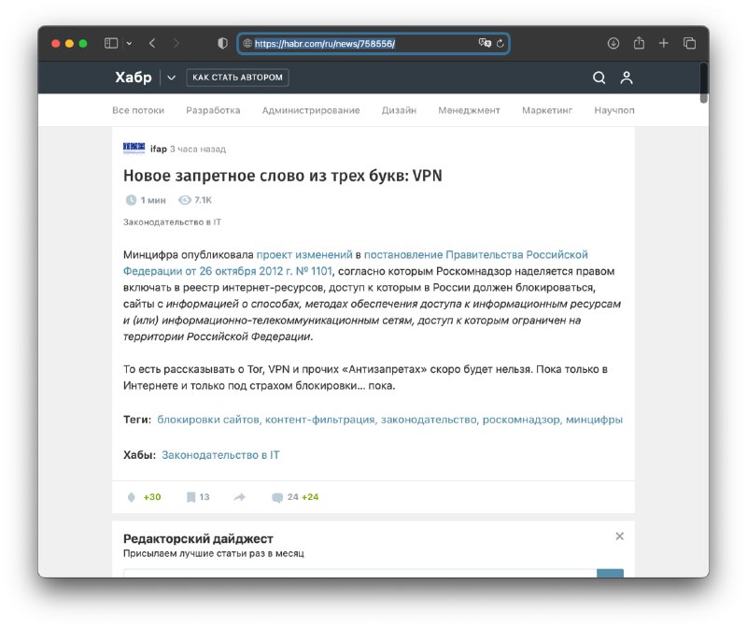Select the Разработка tab

coord(213,110)
